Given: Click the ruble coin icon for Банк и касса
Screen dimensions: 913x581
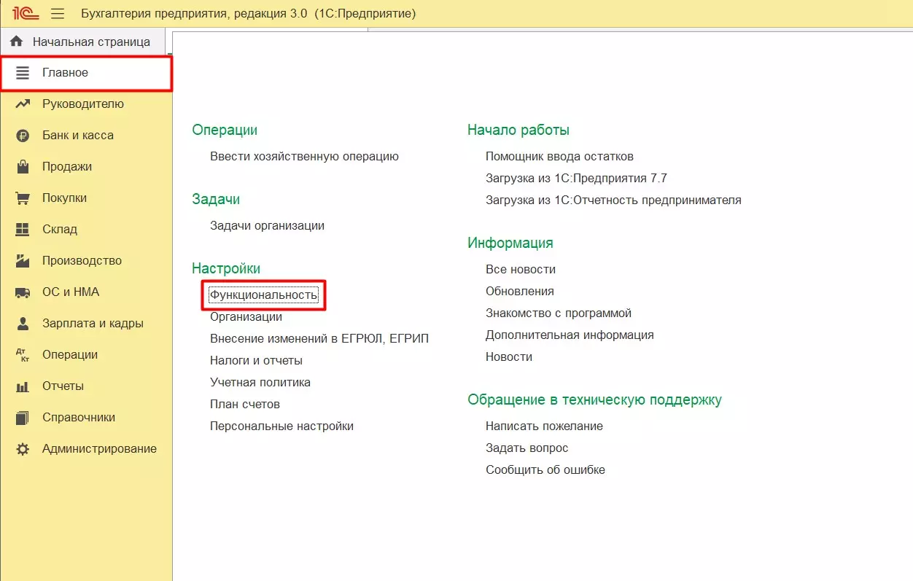Looking at the screenshot, I should (x=23, y=136).
